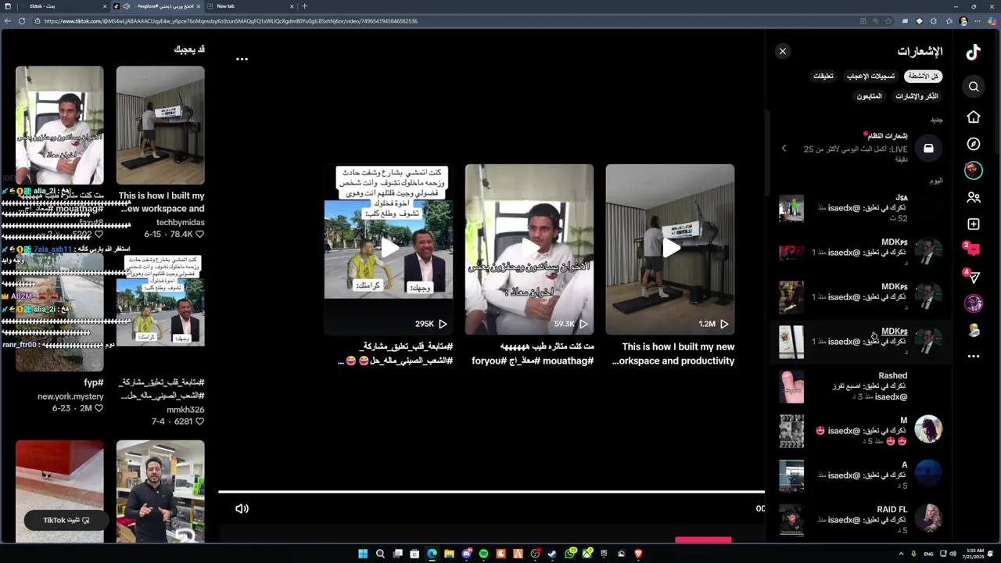
Task: Open the Explore compass icon
Action: [974, 144]
